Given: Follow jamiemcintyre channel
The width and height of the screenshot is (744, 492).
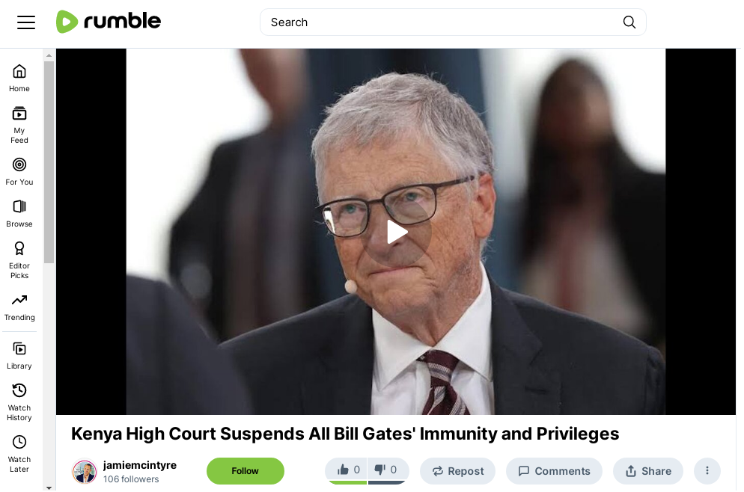Looking at the screenshot, I should coord(246,470).
